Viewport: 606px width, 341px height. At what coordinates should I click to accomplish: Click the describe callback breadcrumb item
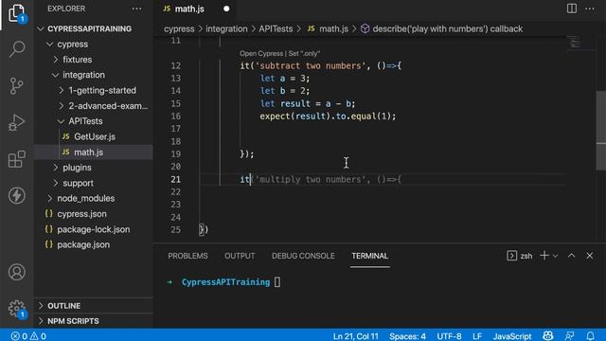pyautogui.click(x=441, y=29)
